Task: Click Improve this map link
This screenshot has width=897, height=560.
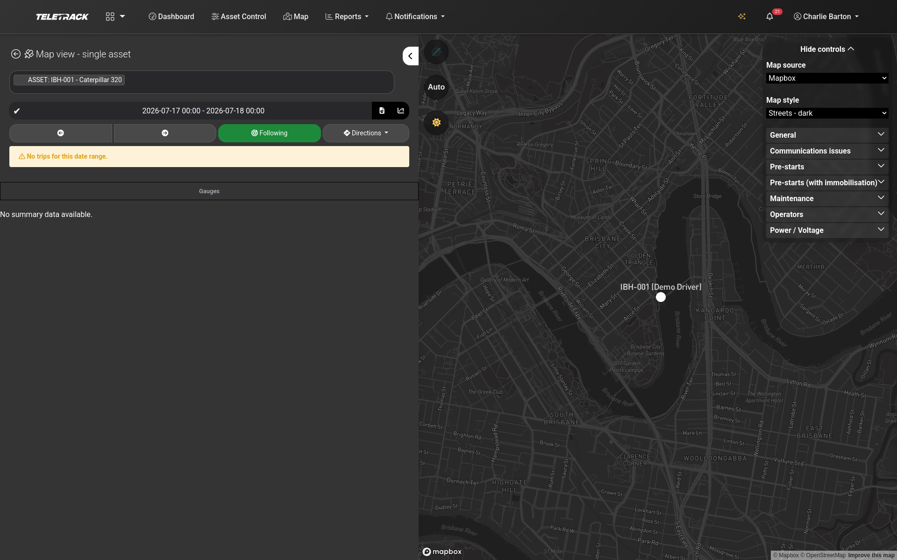Action: tap(871, 555)
